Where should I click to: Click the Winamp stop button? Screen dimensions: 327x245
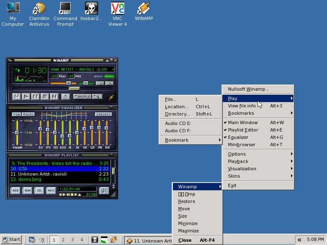(x=45, y=97)
